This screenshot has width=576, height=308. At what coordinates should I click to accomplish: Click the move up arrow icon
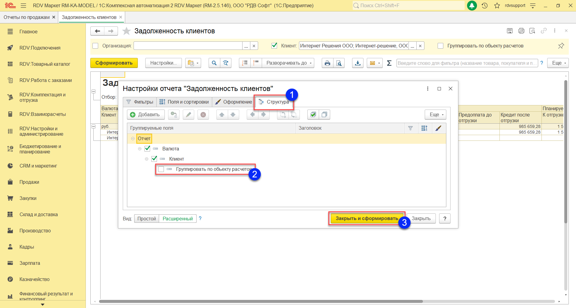[x=222, y=115]
